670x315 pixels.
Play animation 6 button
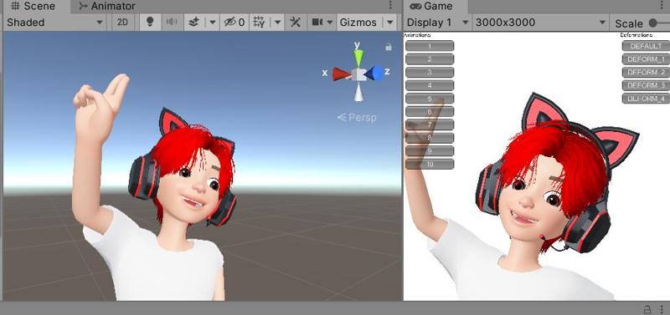click(430, 112)
